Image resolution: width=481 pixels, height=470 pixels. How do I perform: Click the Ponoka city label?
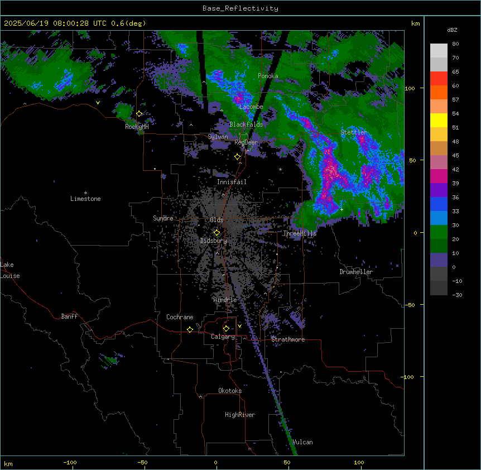point(268,76)
